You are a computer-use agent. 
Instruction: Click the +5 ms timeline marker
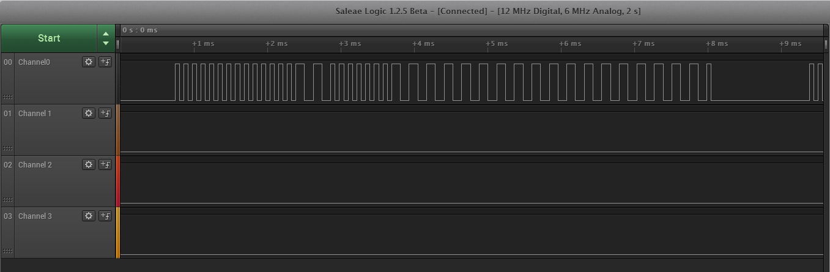click(x=497, y=44)
